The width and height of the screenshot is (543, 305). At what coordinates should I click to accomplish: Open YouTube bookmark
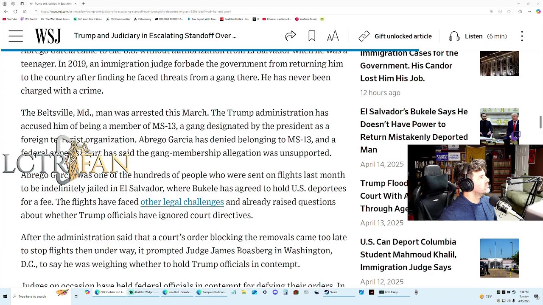click(x=10, y=19)
